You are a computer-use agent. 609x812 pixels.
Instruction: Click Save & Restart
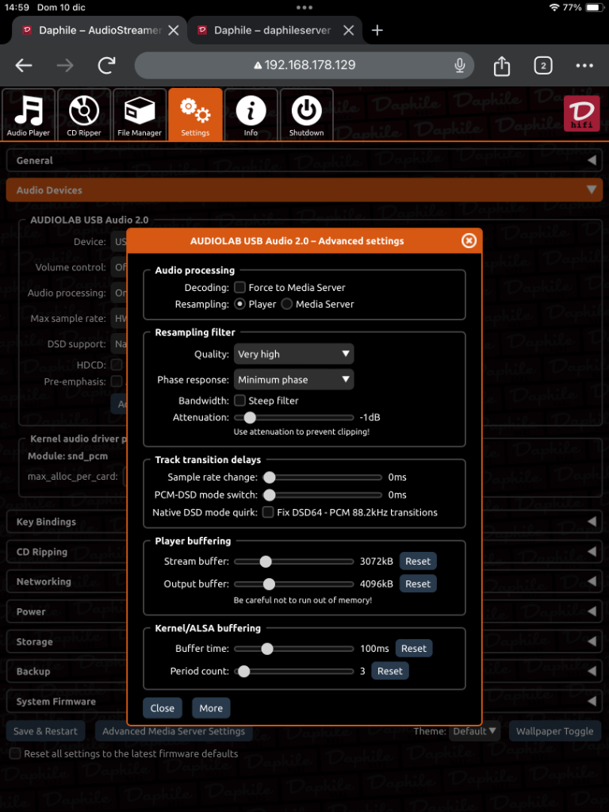45,731
